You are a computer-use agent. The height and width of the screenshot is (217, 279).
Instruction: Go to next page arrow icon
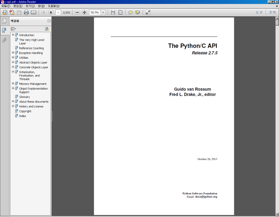coord(51,12)
